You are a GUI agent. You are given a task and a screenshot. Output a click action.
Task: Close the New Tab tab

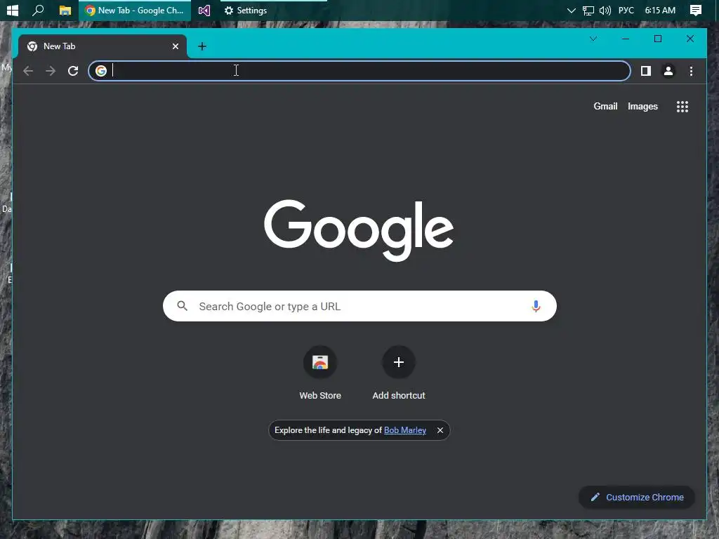click(x=175, y=46)
